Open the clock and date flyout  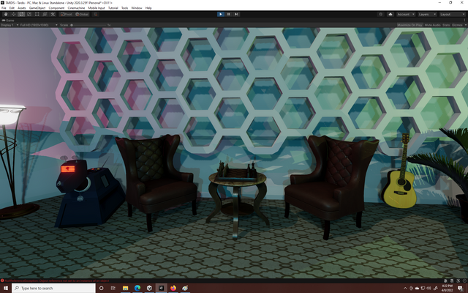point(447,288)
